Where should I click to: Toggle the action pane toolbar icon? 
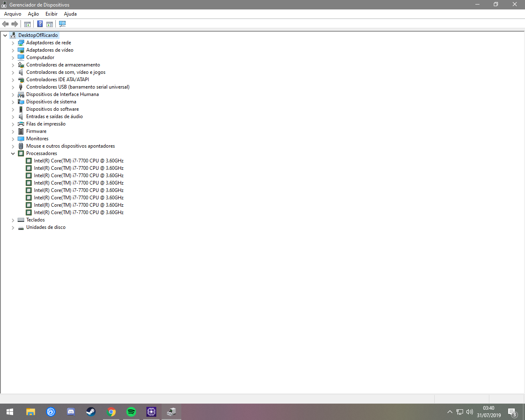(x=50, y=24)
